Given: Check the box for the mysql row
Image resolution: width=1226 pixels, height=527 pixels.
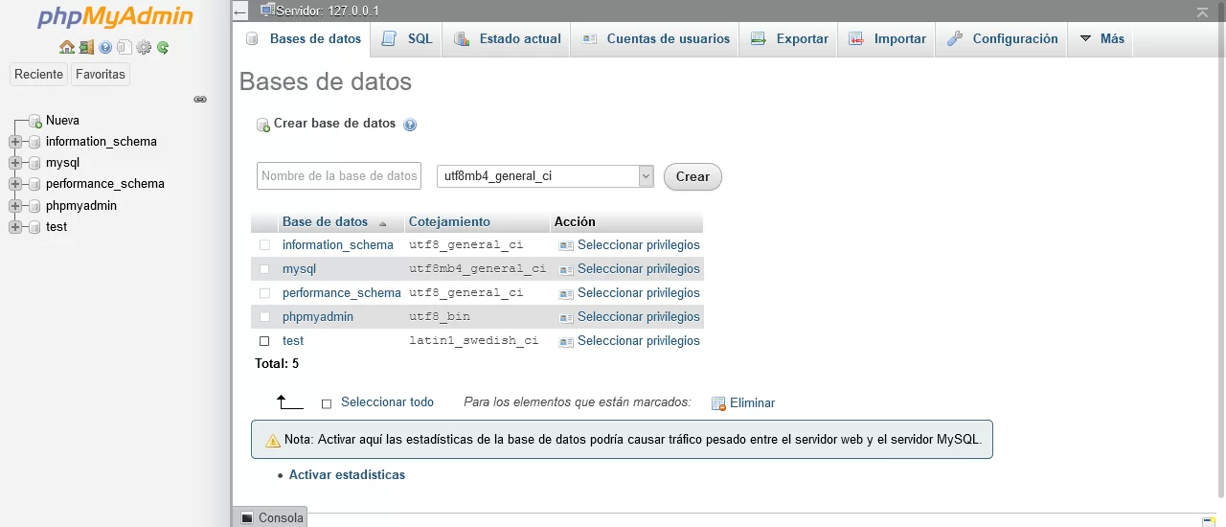Looking at the screenshot, I should pyautogui.click(x=264, y=269).
